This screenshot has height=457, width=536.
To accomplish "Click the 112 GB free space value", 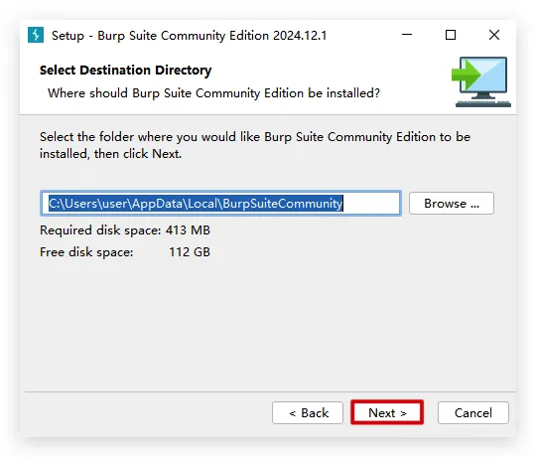I will click(x=190, y=252).
